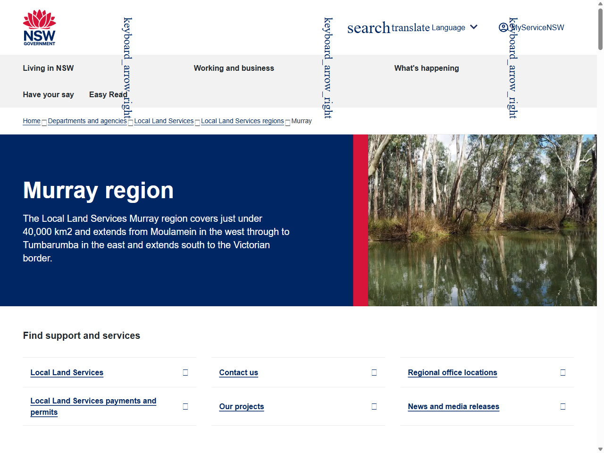Screen dimensions: 604x453
Task: Click the arrow icon beside Regional office locations
Action: [562, 372]
